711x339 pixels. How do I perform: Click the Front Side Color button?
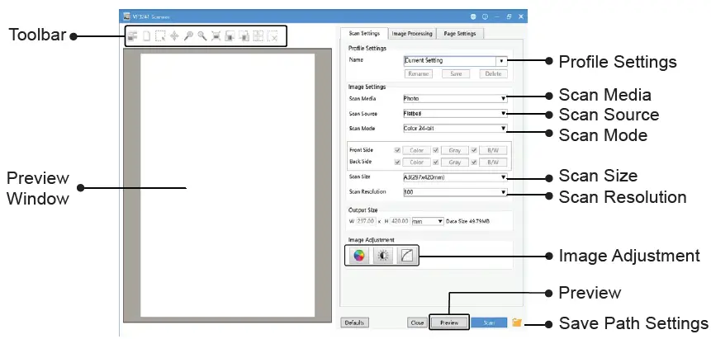click(x=417, y=150)
